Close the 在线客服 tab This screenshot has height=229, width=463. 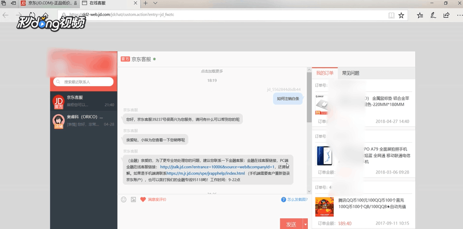[136, 3]
